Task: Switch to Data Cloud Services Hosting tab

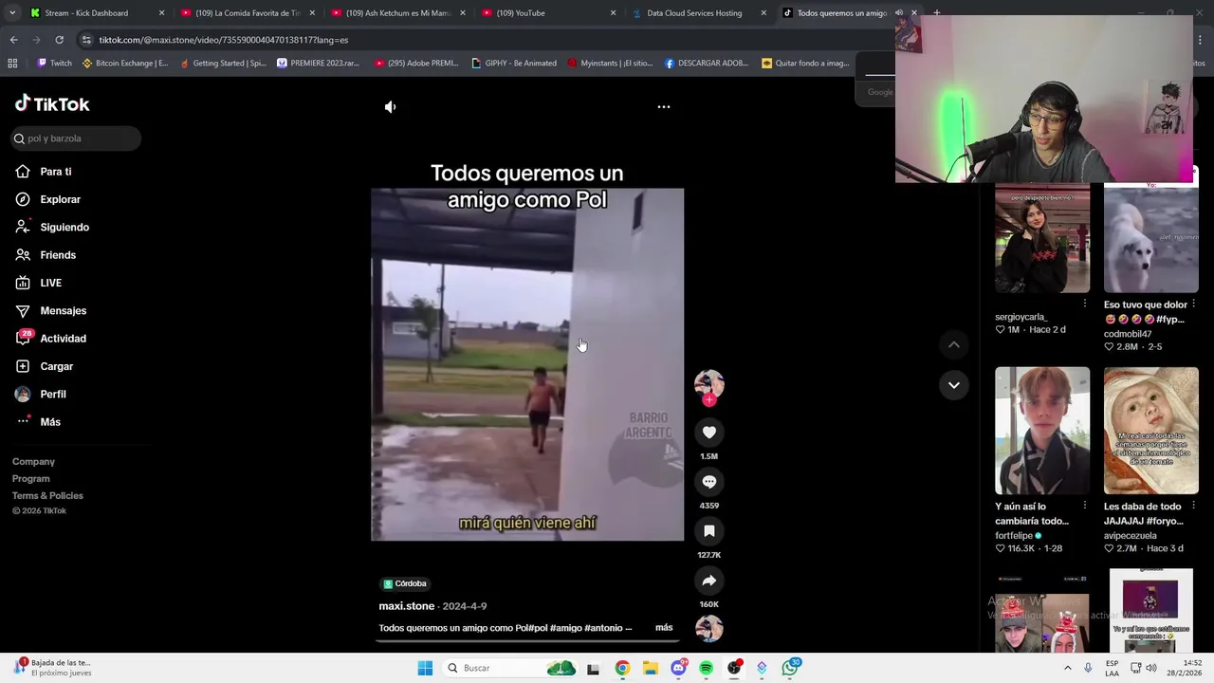Action: [699, 13]
